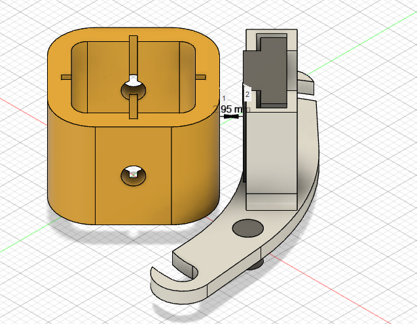
Task: Select measurement point marker labeled 1
Action: click(224, 98)
